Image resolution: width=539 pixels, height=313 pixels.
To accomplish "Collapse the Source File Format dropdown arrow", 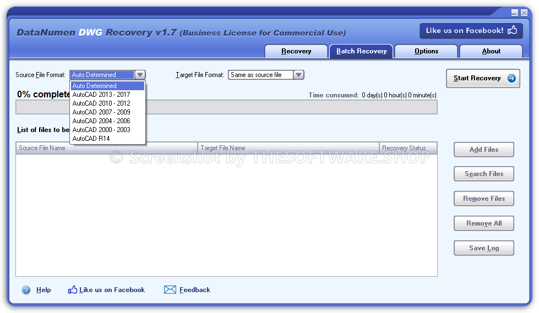I will (140, 75).
